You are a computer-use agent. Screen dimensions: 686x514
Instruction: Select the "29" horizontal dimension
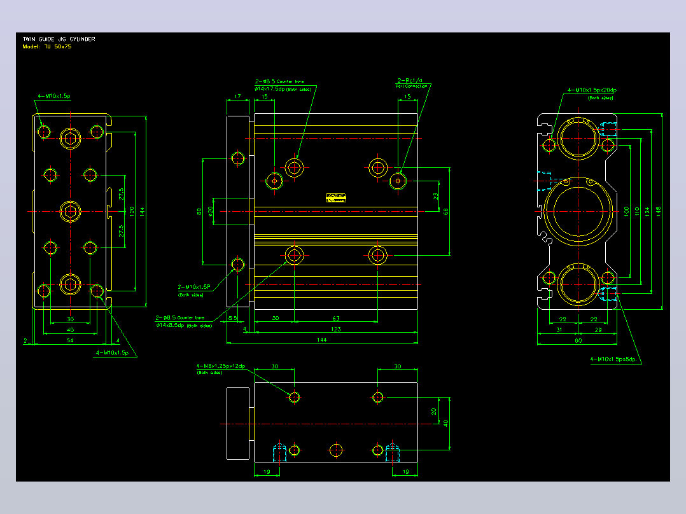pyautogui.click(x=598, y=330)
